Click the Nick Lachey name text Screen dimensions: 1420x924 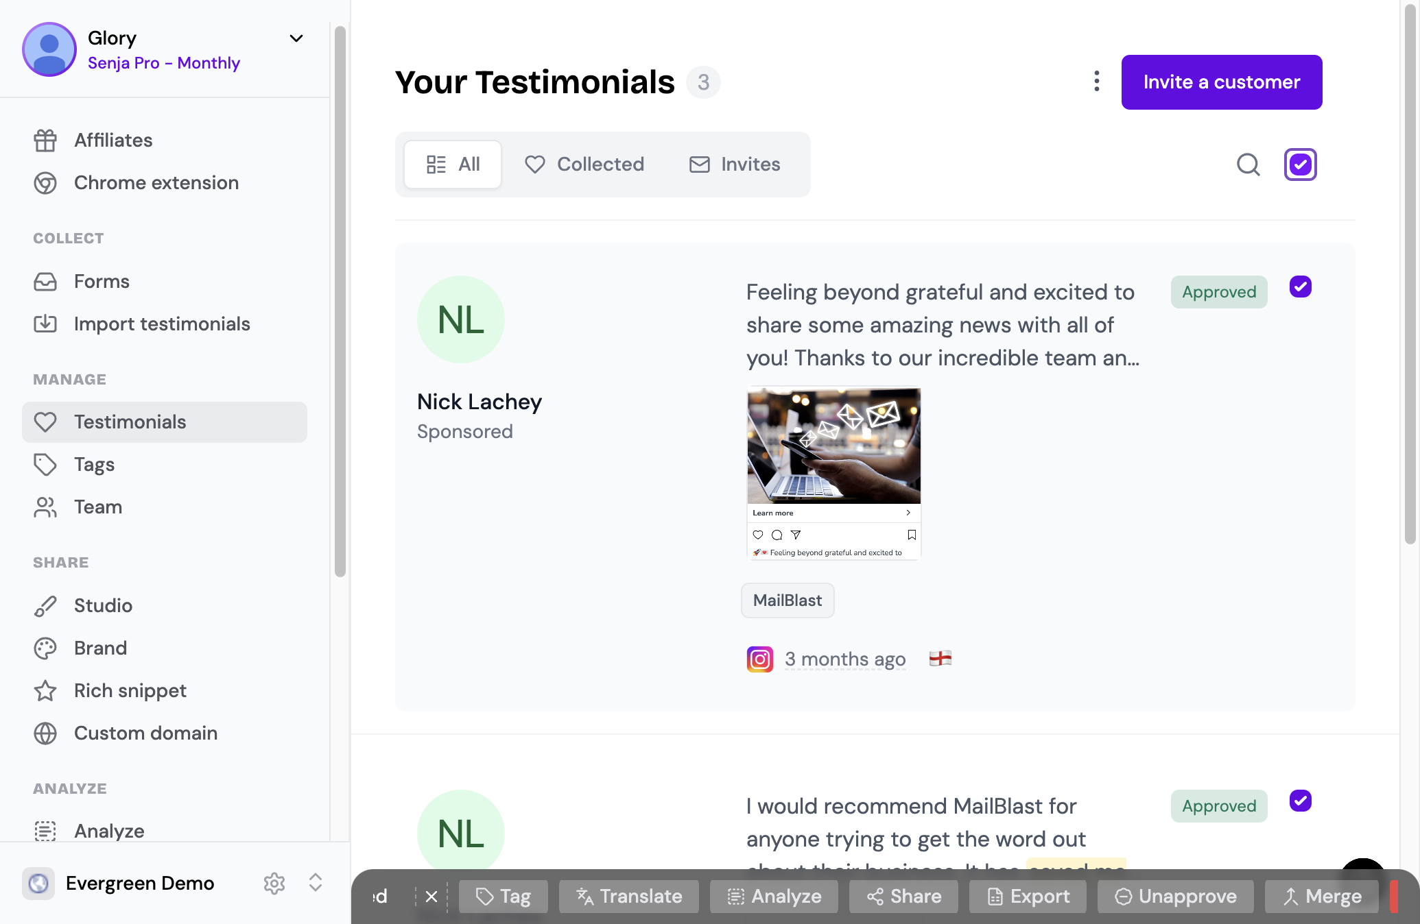pos(480,402)
